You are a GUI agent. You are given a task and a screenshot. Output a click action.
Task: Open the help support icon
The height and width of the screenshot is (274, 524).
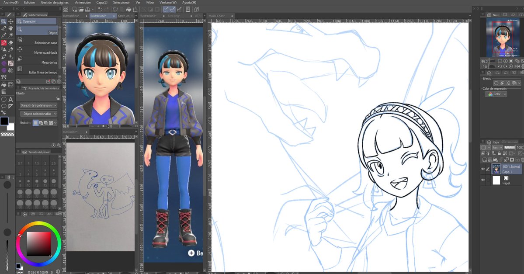pyautogui.click(x=197, y=9)
